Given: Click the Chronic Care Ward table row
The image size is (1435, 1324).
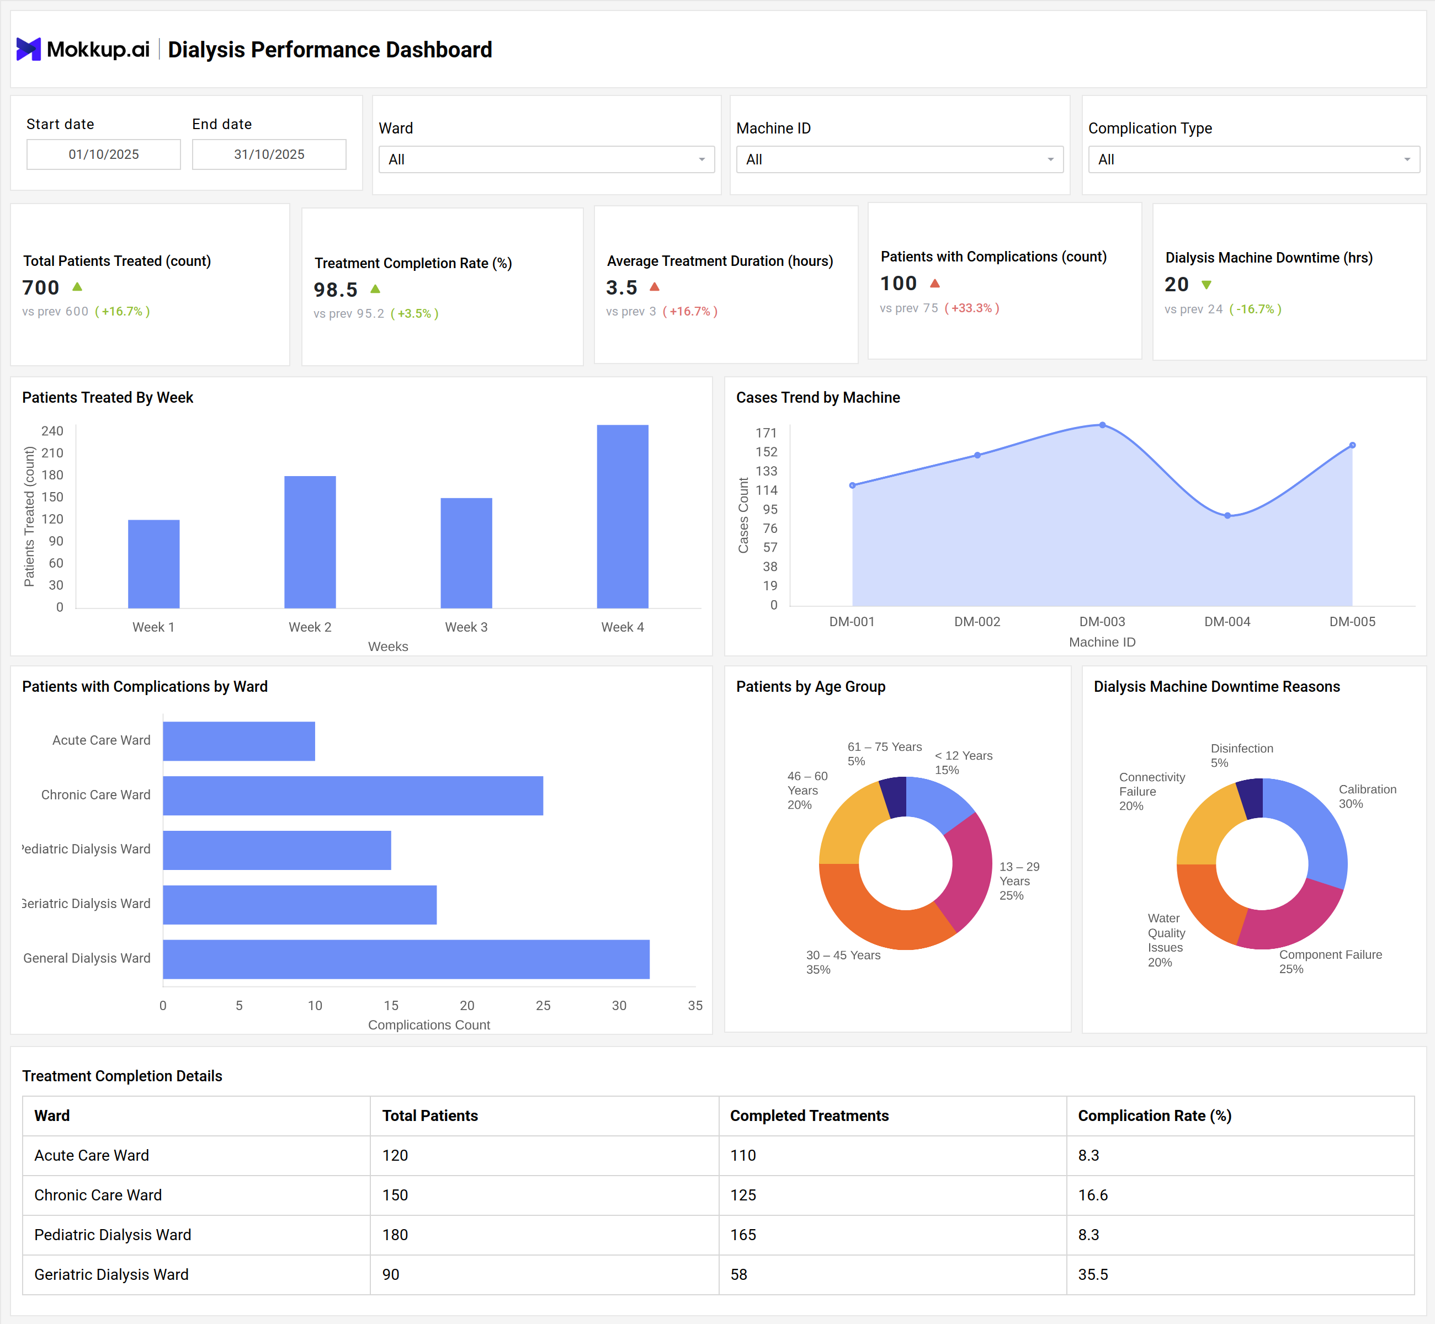Looking at the screenshot, I should pyautogui.click(x=718, y=1195).
